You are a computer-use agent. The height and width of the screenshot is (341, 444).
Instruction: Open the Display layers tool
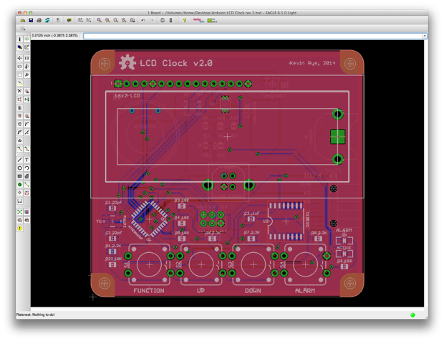[19, 47]
